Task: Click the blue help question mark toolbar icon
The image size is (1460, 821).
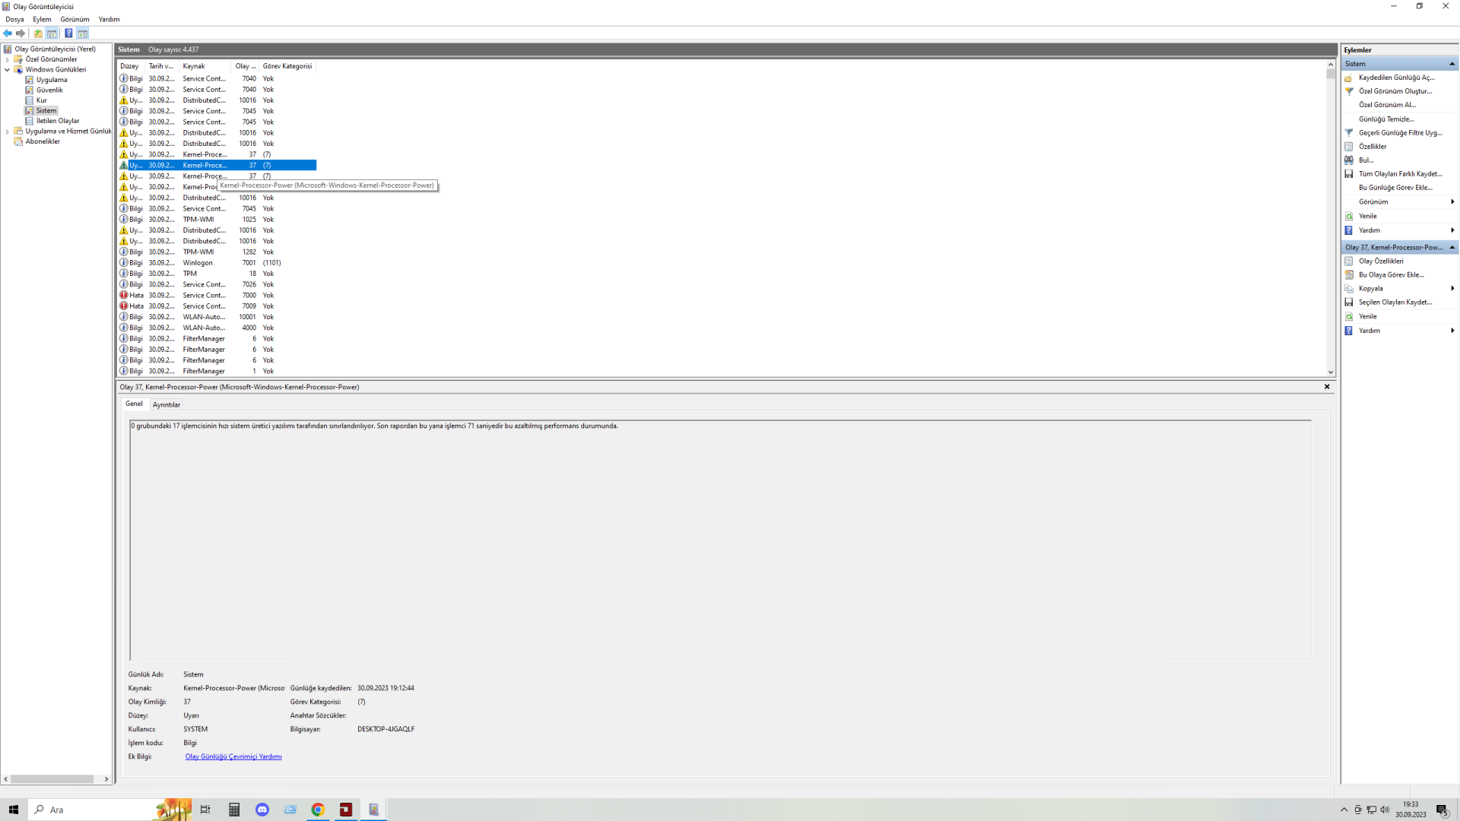Action: point(68,33)
